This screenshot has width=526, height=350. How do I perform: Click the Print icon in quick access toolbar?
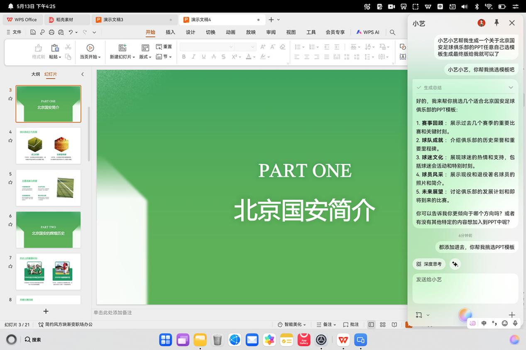[x=51, y=32]
